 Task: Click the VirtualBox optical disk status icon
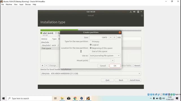click(151, 94)
